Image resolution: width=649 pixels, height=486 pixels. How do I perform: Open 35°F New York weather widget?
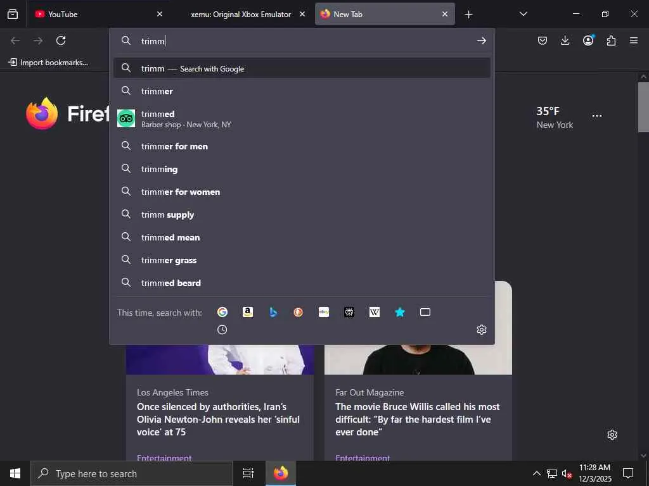pyautogui.click(x=554, y=117)
